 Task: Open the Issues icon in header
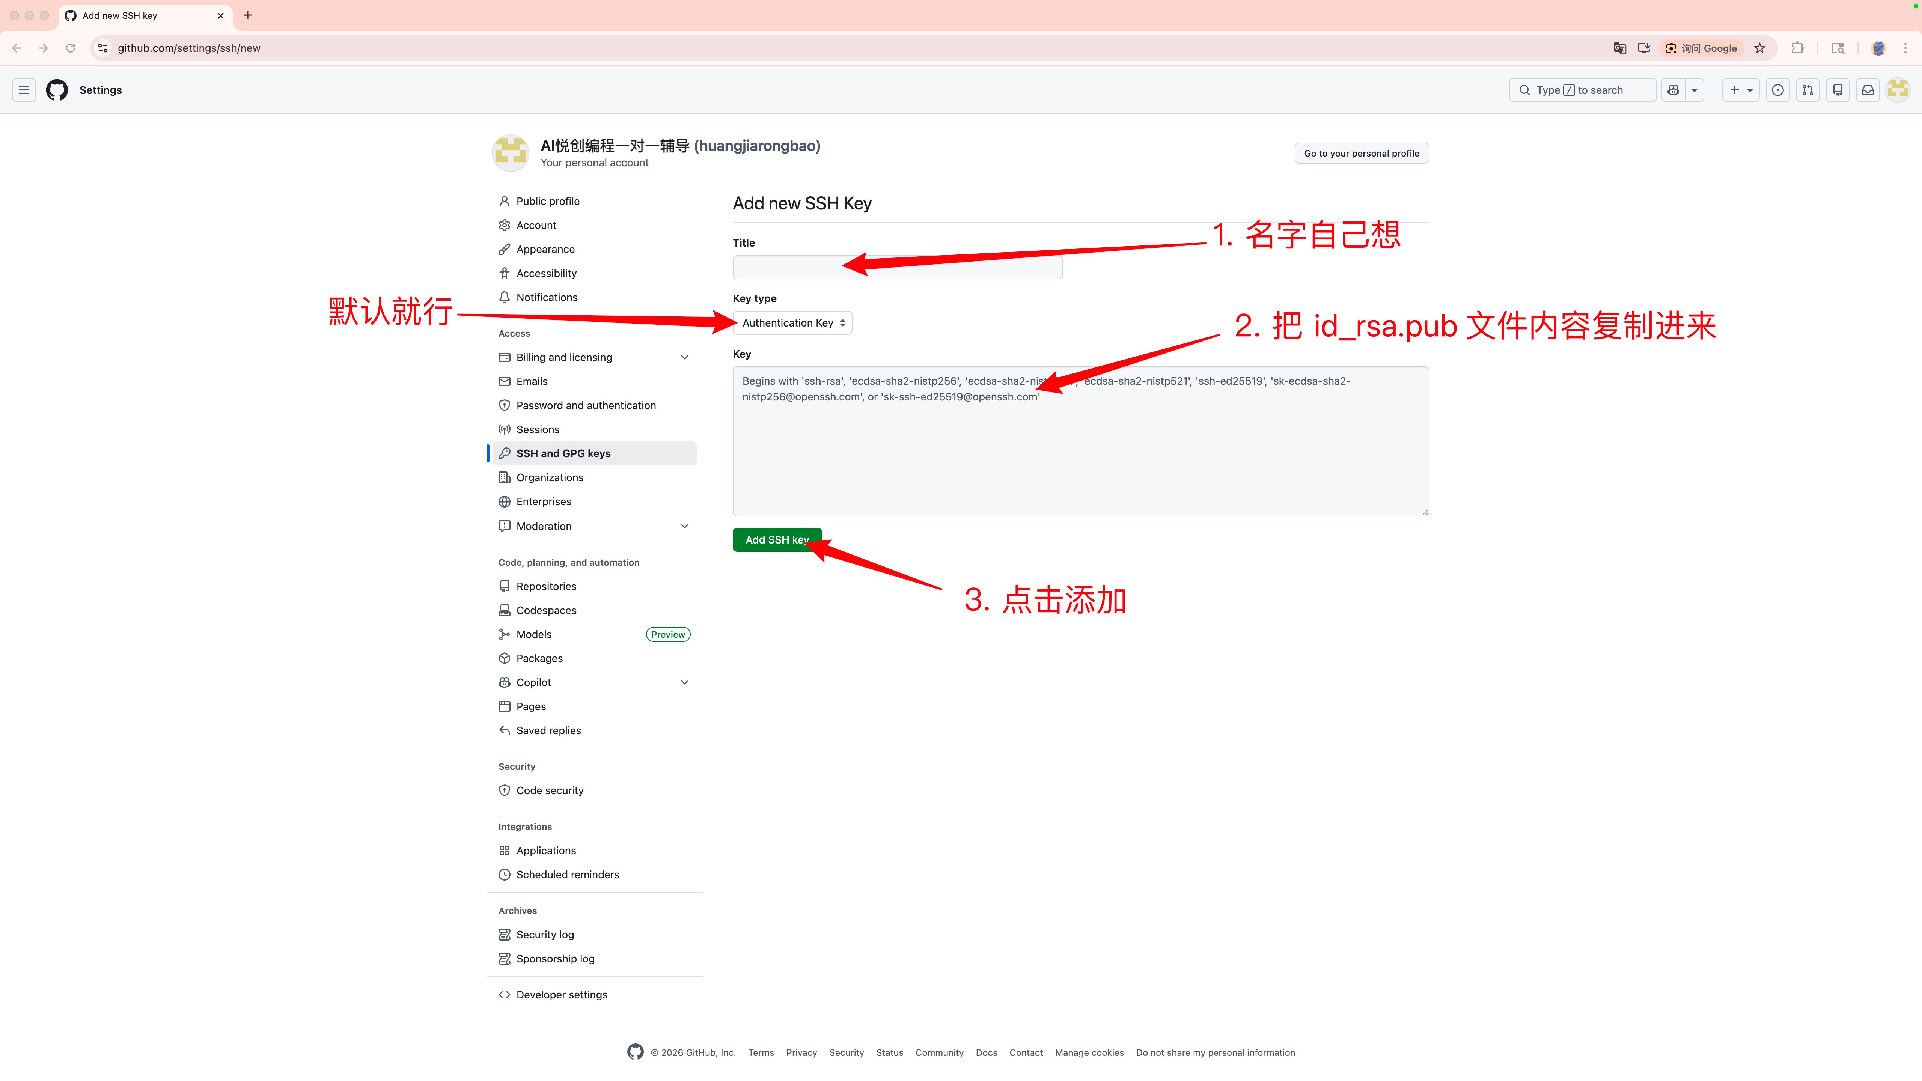(1778, 90)
